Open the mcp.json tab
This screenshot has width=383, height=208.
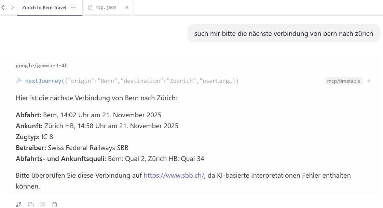(x=106, y=8)
